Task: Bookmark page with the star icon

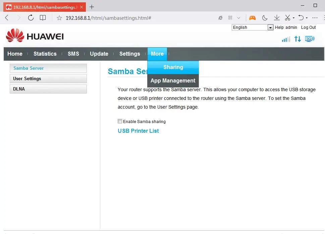Action: (x=59, y=18)
